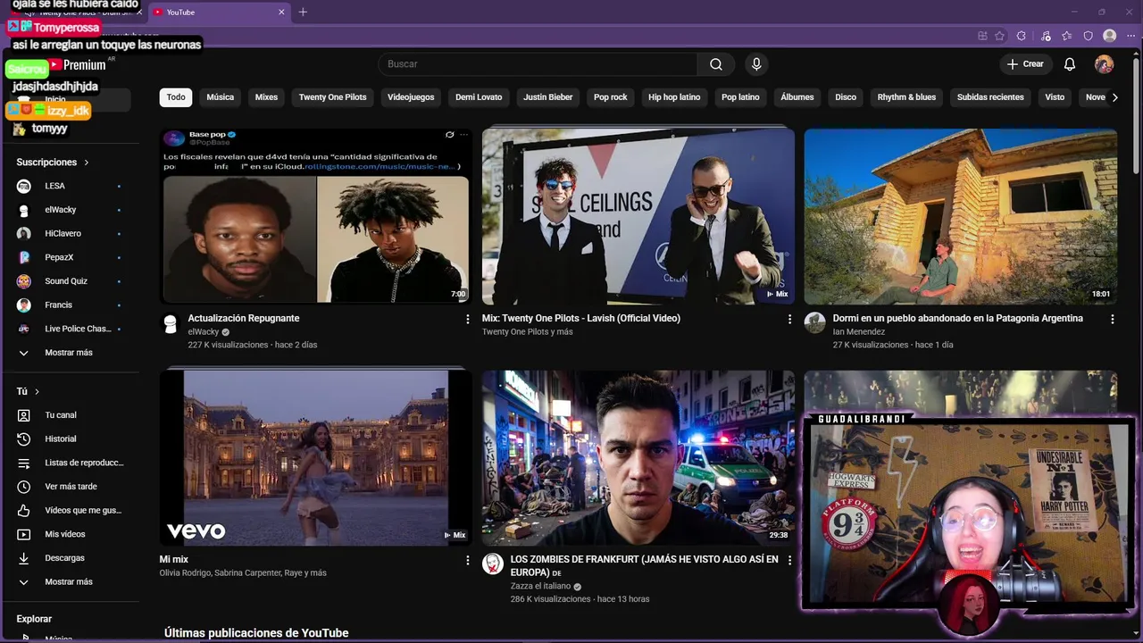Click elWacky channel avatar under video
This screenshot has width=1143, height=643.
click(x=171, y=323)
